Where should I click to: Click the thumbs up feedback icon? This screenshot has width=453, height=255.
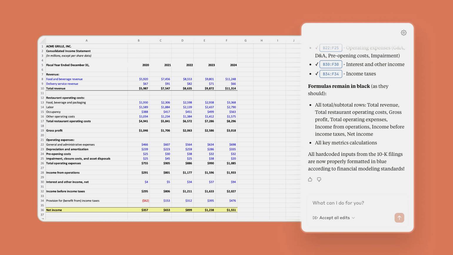click(x=310, y=179)
